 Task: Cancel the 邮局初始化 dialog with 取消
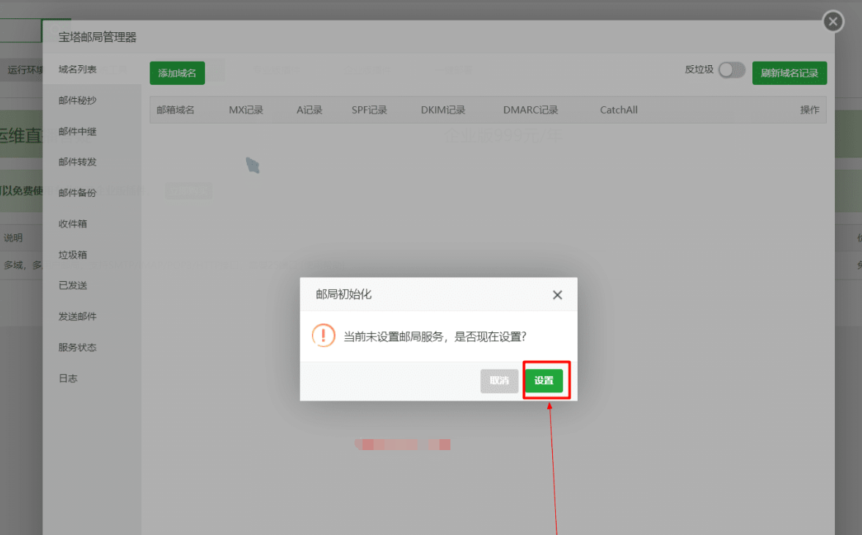499,380
